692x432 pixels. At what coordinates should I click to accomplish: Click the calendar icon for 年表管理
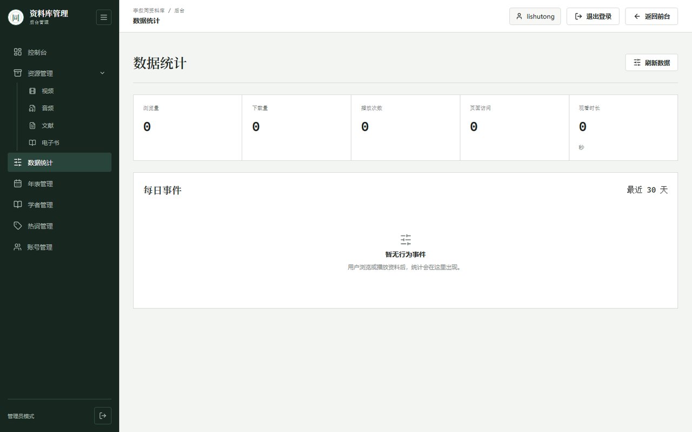(x=18, y=184)
